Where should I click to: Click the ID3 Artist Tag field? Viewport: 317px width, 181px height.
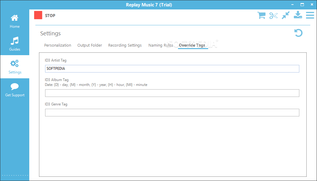[172, 69]
